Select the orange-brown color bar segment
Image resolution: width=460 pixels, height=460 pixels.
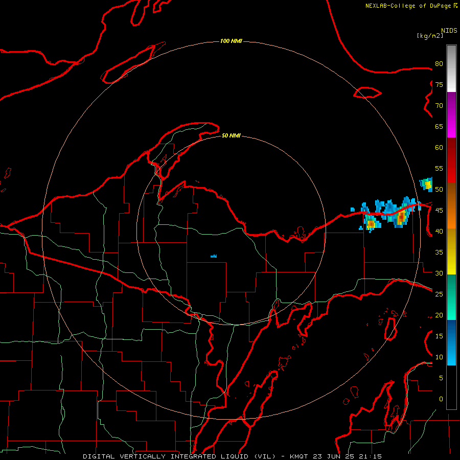click(451, 205)
